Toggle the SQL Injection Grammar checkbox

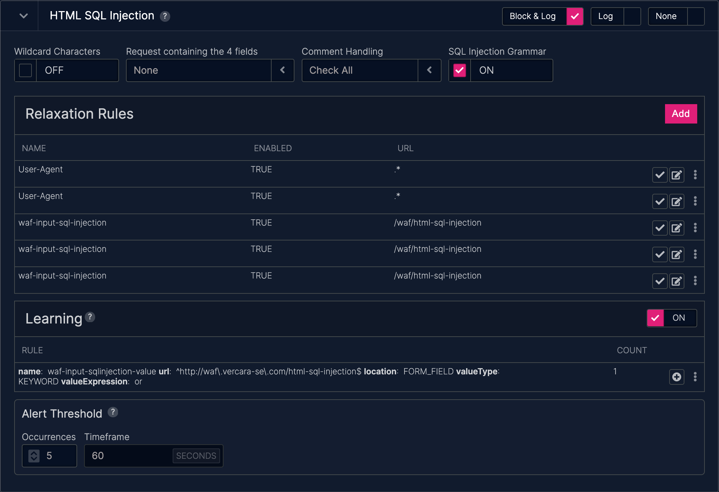pos(459,71)
